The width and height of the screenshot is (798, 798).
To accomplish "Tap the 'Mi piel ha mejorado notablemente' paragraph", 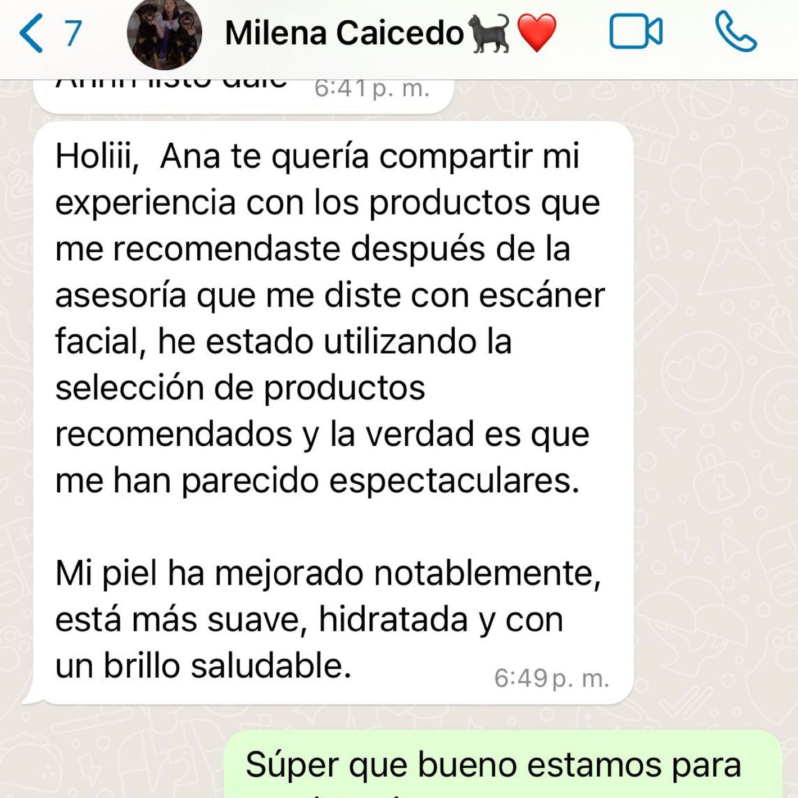I will coord(328,619).
